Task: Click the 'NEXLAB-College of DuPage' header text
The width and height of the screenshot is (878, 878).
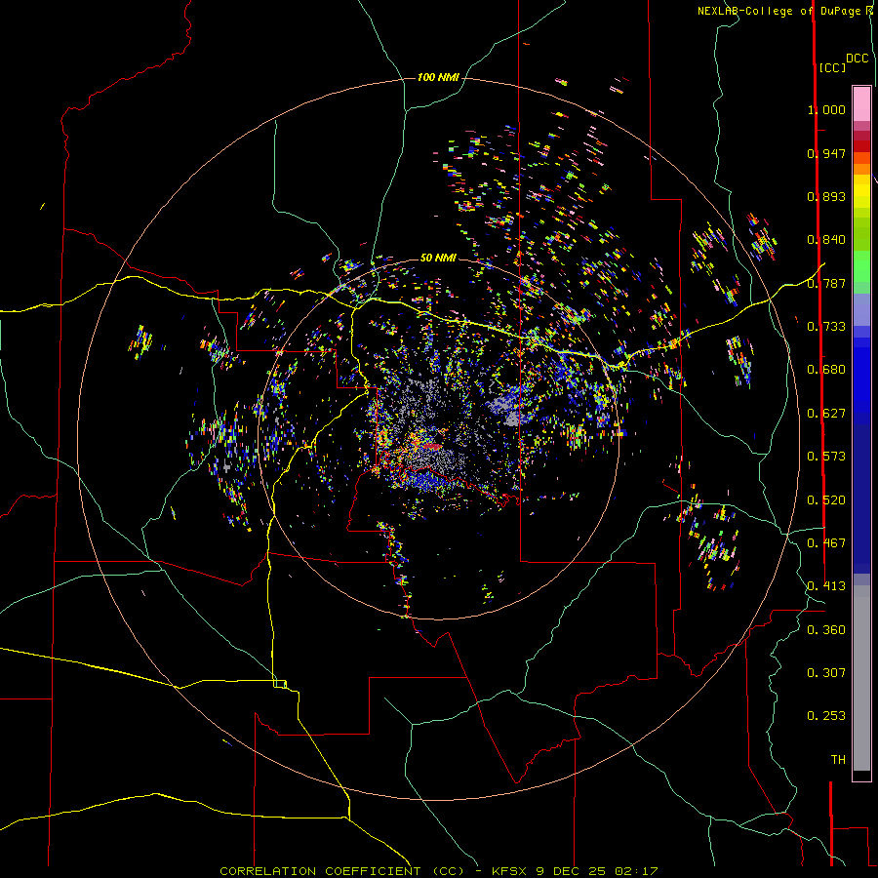Action: tap(778, 11)
